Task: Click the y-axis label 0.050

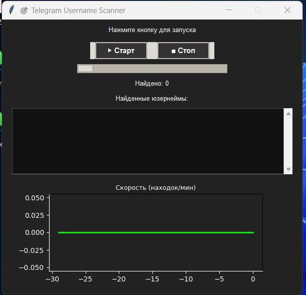Action: (35, 198)
